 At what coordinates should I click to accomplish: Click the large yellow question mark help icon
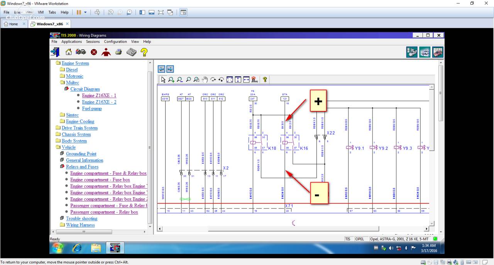tap(144, 52)
